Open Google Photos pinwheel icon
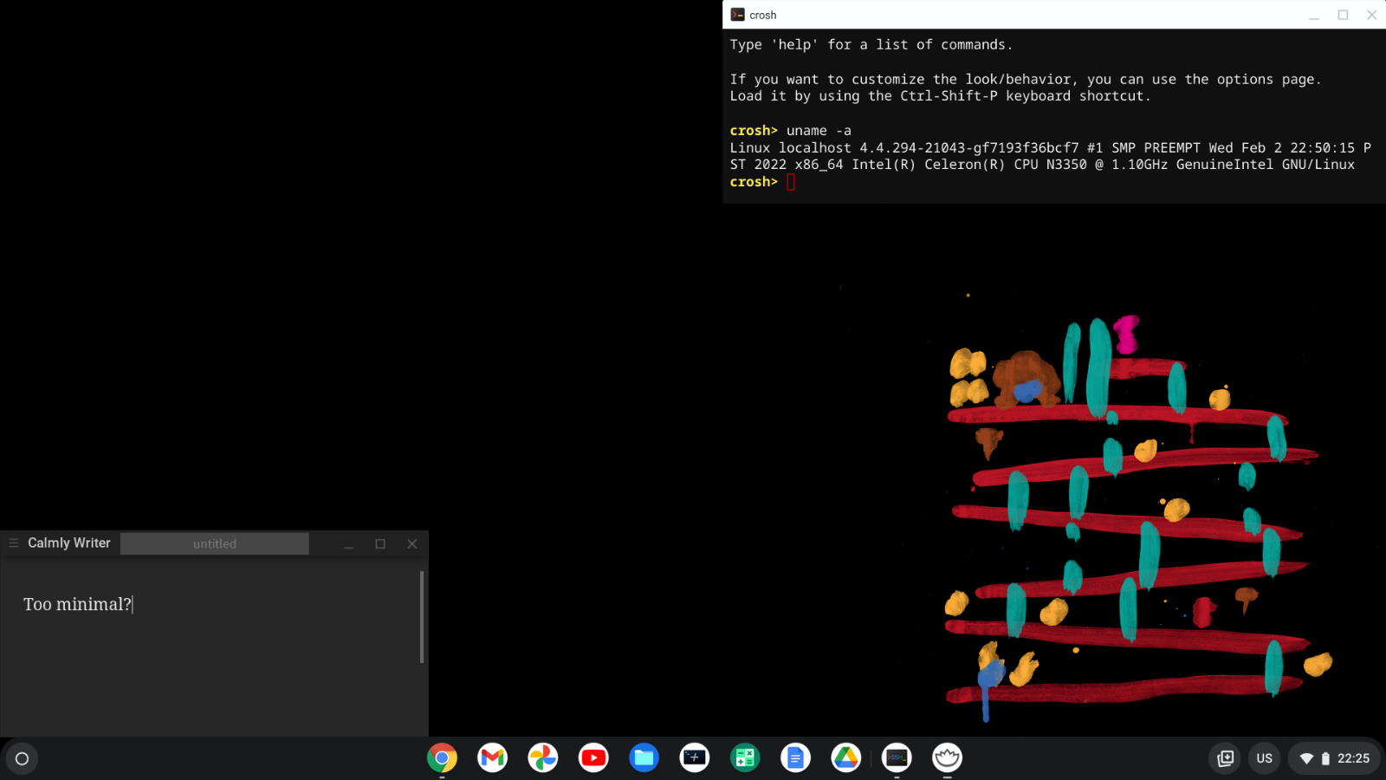The height and width of the screenshot is (780, 1386). 543,758
